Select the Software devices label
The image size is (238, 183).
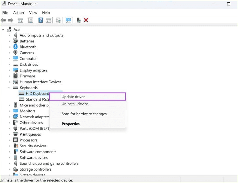(33, 158)
